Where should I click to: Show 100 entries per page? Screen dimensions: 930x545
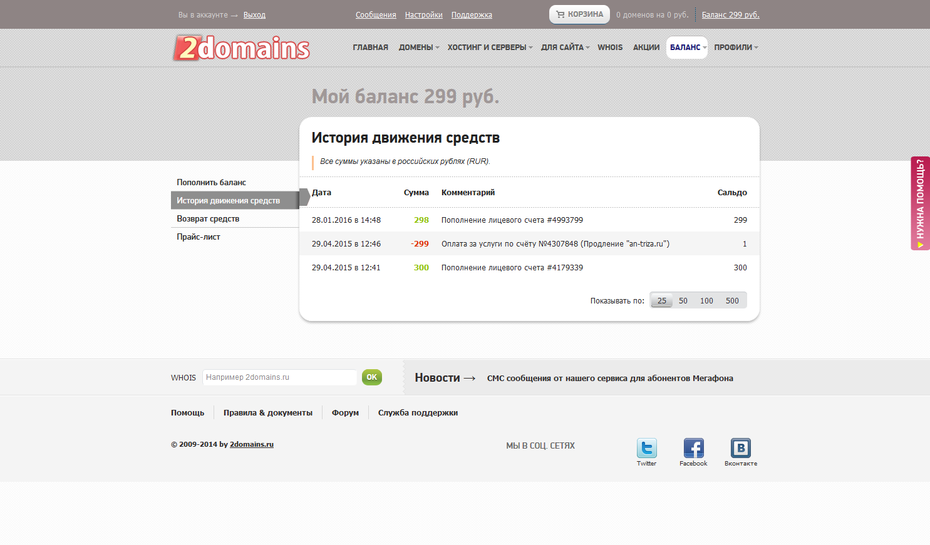[x=706, y=300]
